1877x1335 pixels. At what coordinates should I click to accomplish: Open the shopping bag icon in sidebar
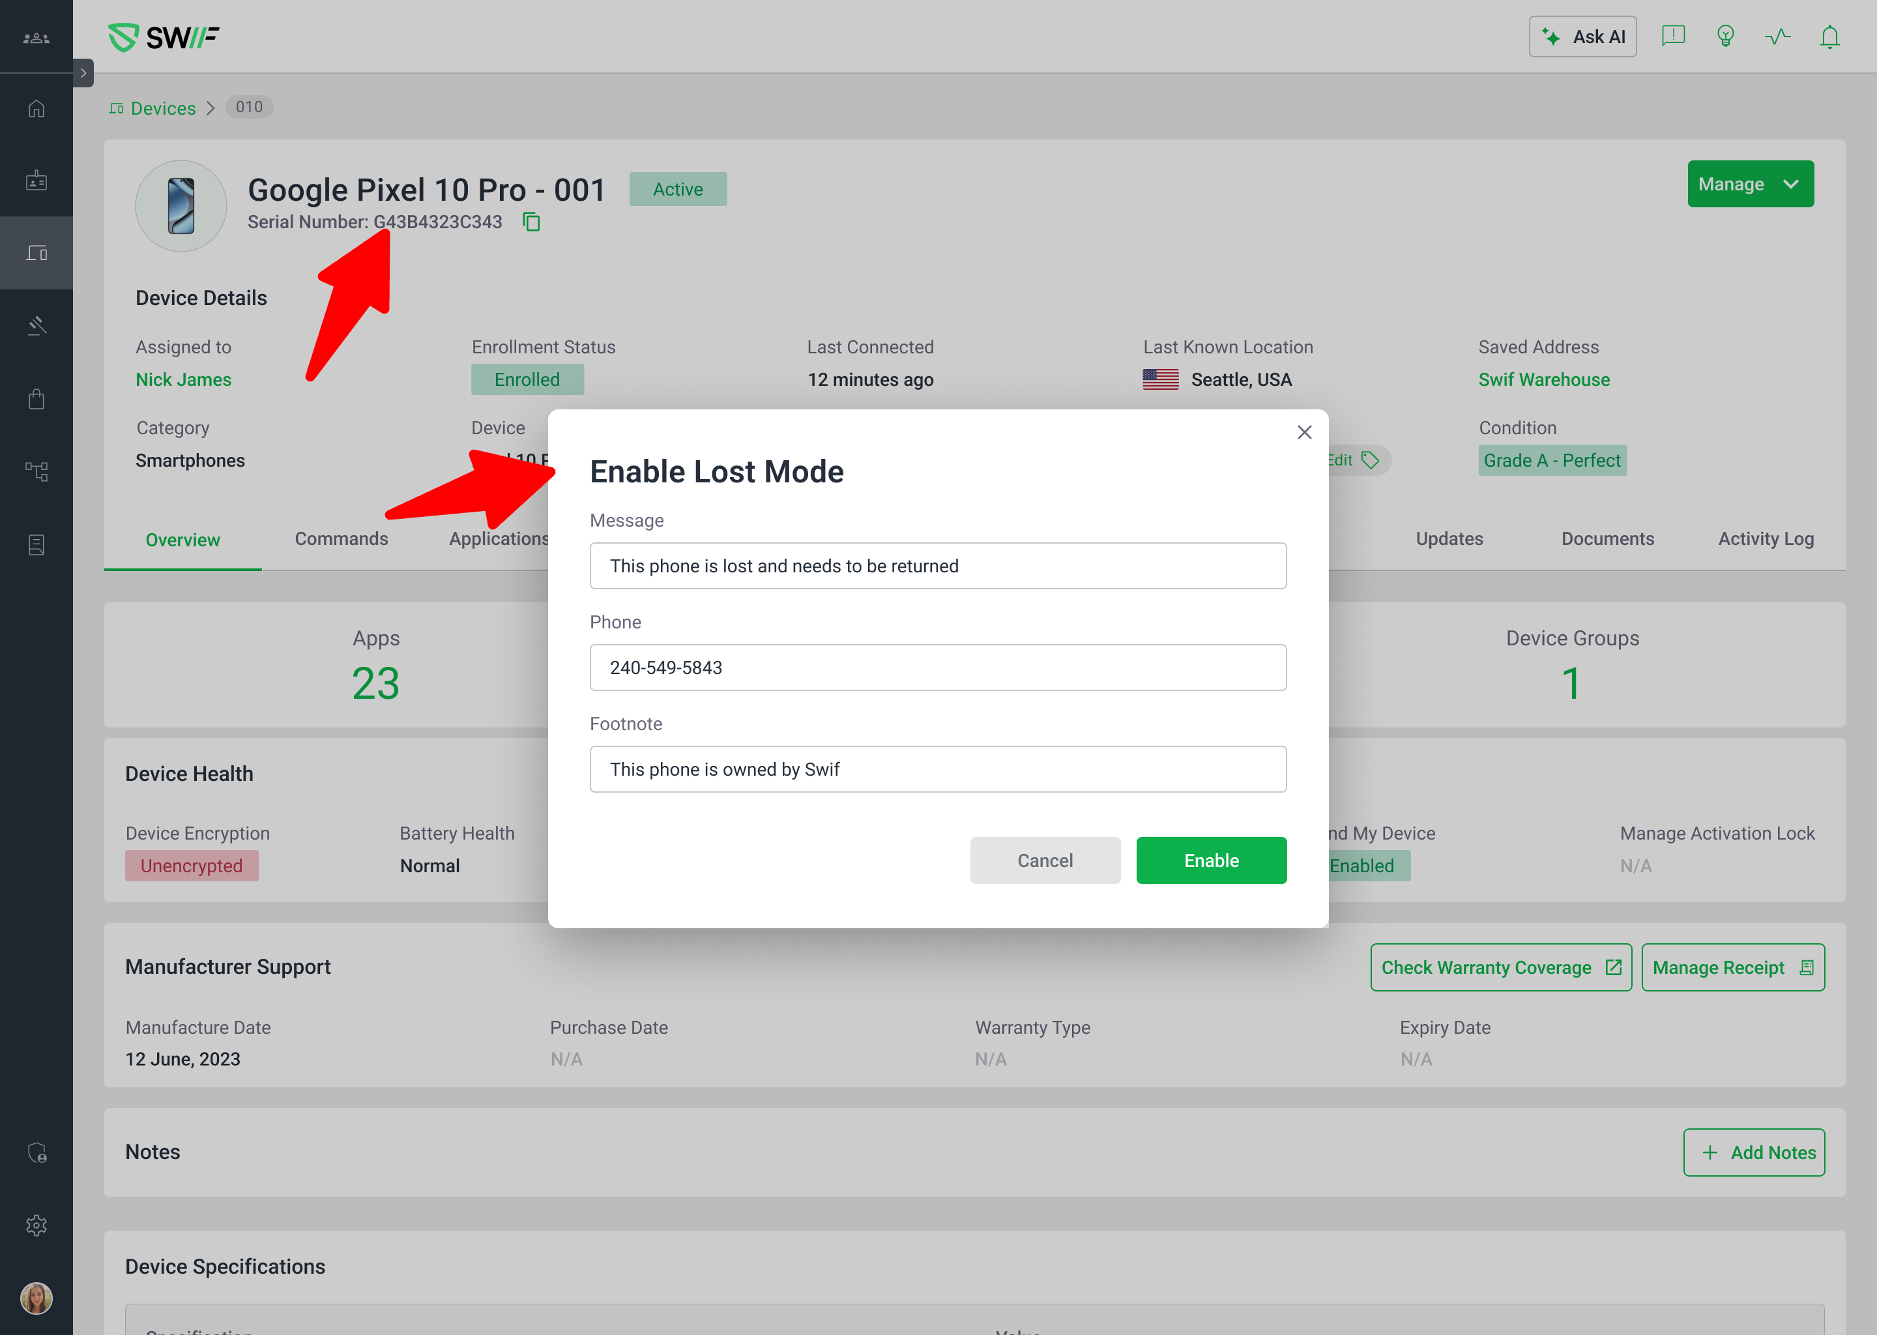pos(36,400)
